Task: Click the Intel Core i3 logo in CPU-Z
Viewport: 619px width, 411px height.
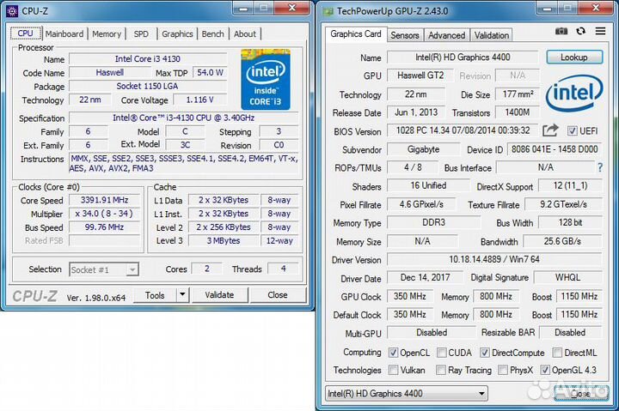Action: click(266, 79)
